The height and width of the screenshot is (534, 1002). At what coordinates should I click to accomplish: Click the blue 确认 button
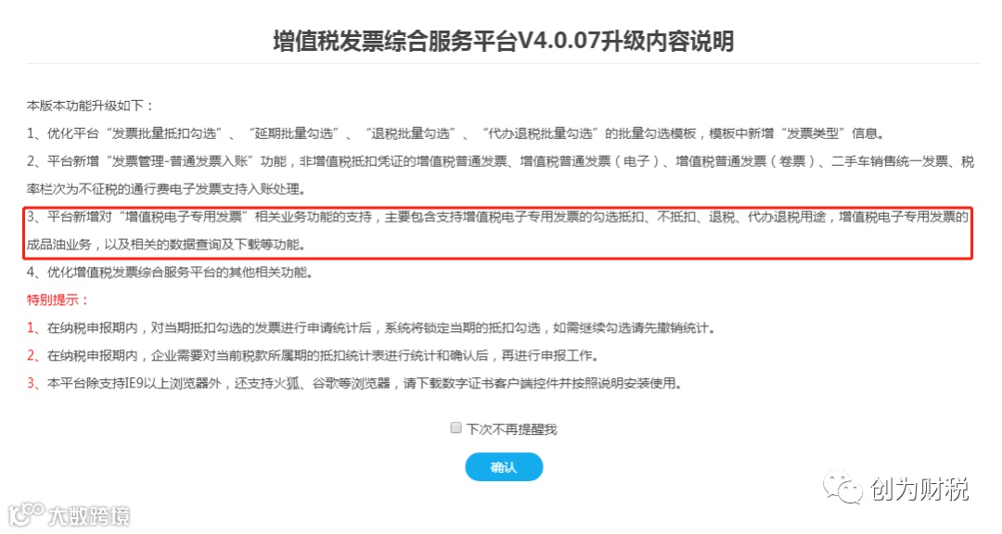(x=504, y=467)
